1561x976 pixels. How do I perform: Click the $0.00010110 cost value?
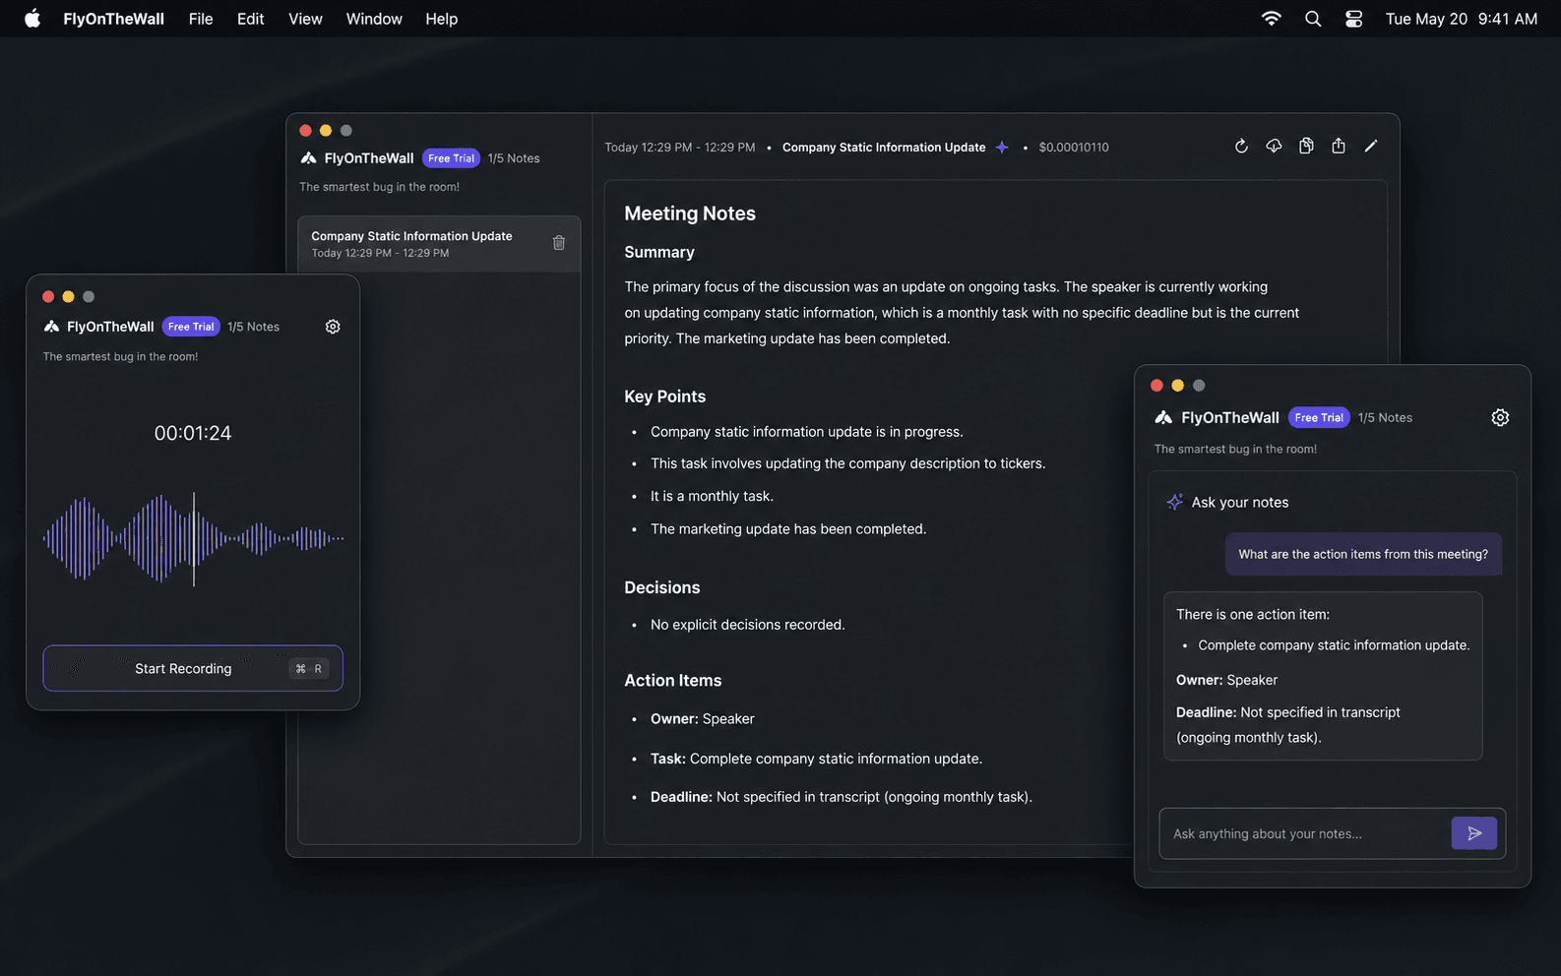pyautogui.click(x=1074, y=148)
